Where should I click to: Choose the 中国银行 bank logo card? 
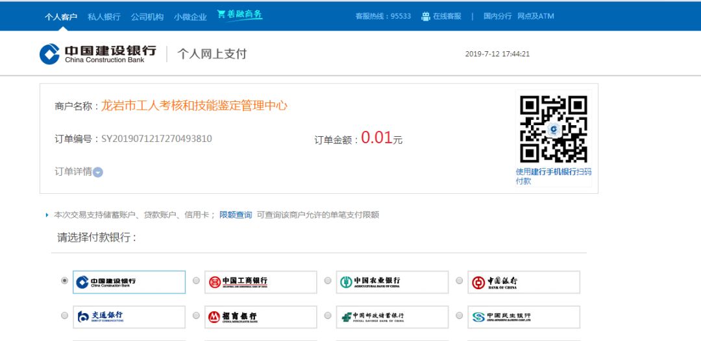coord(524,282)
